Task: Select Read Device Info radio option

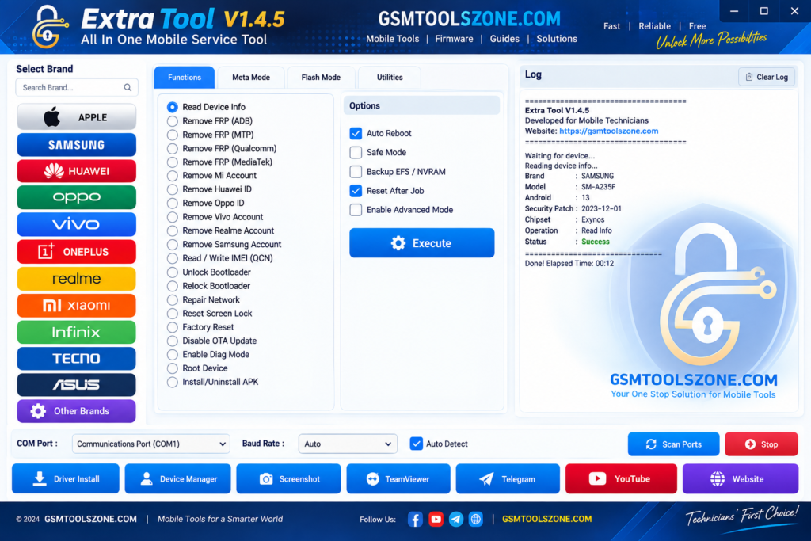Action: coord(172,107)
